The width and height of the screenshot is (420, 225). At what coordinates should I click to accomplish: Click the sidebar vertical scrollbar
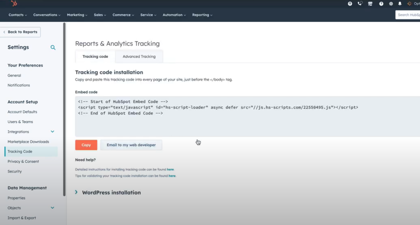(x=64, y=109)
